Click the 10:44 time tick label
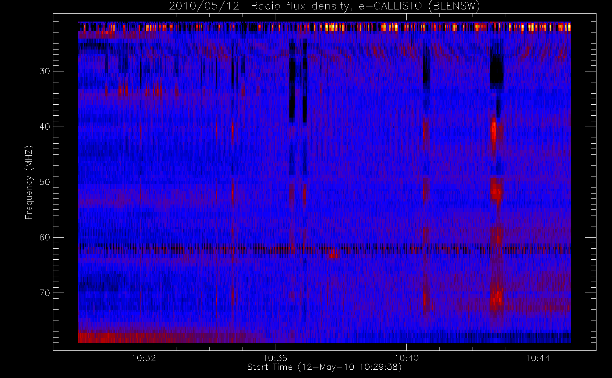Image resolution: width=612 pixels, height=378 pixels. (538, 358)
